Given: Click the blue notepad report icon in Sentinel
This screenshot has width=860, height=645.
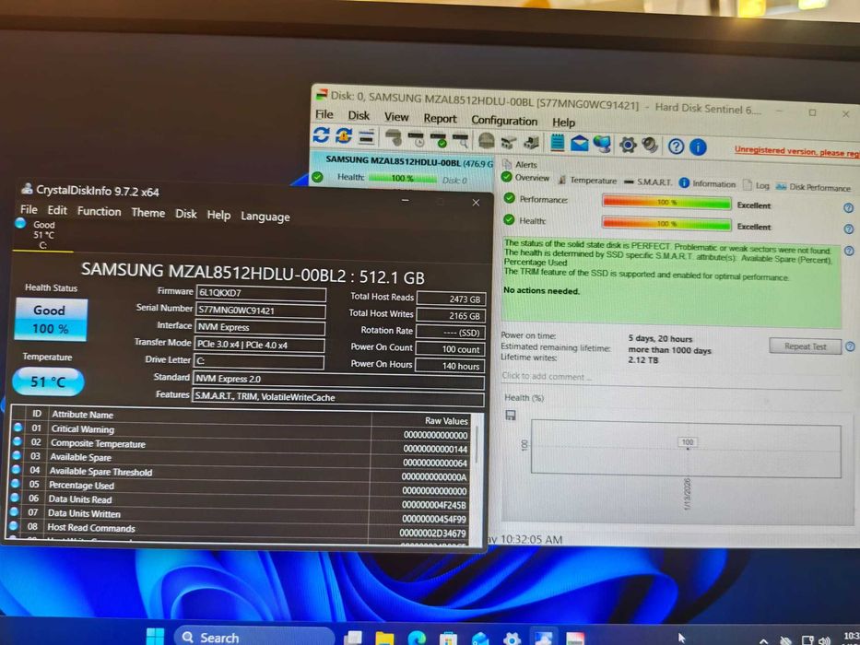Looking at the screenshot, I should pyautogui.click(x=558, y=143).
